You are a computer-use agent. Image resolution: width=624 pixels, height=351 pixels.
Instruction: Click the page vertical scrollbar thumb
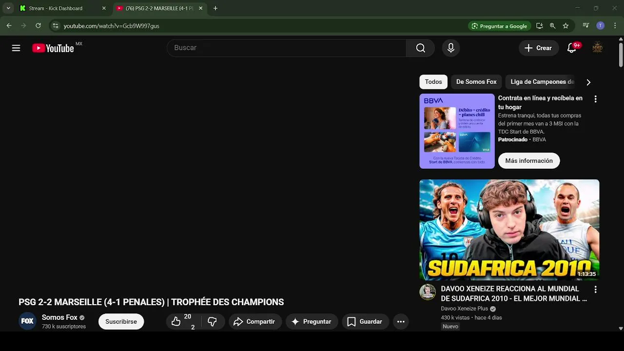click(x=621, y=55)
